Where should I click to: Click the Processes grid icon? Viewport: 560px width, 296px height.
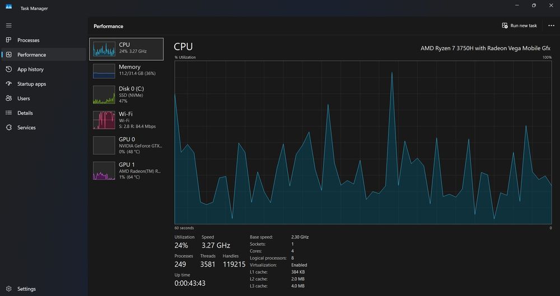[9, 40]
